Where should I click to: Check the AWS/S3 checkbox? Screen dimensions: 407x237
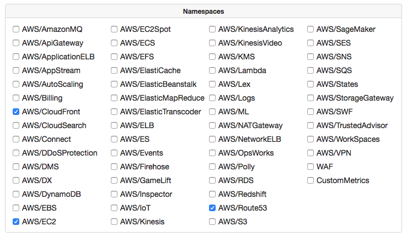click(x=212, y=222)
